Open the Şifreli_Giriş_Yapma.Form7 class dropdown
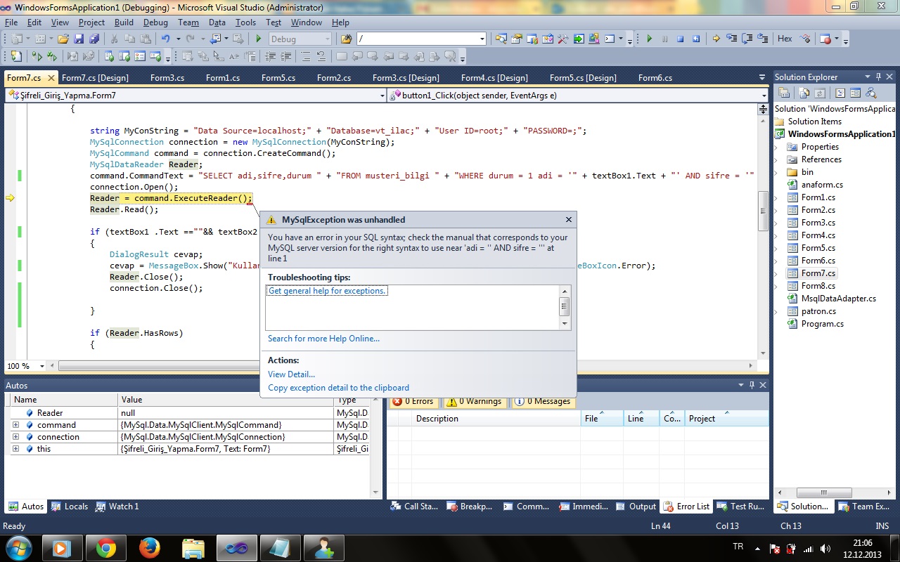Screen dimensions: 900x562 (x=382, y=95)
